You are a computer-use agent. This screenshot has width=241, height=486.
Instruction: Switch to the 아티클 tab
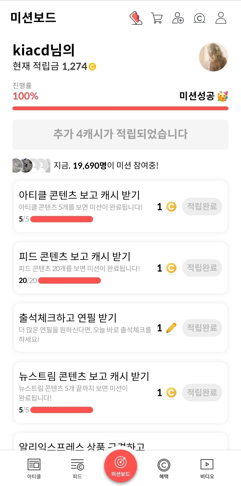click(34, 468)
